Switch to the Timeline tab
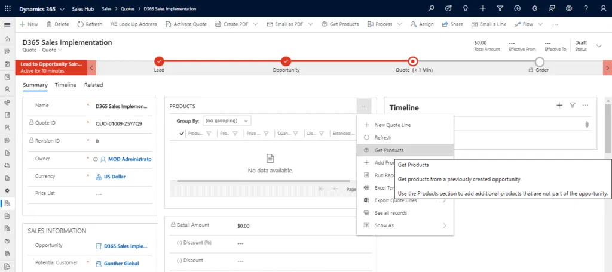Image resolution: width=612 pixels, height=272 pixels. pyautogui.click(x=66, y=85)
